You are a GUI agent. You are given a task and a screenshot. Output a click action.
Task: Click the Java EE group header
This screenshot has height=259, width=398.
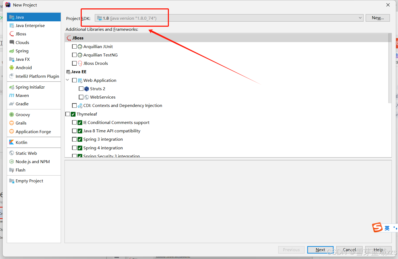[x=227, y=72]
